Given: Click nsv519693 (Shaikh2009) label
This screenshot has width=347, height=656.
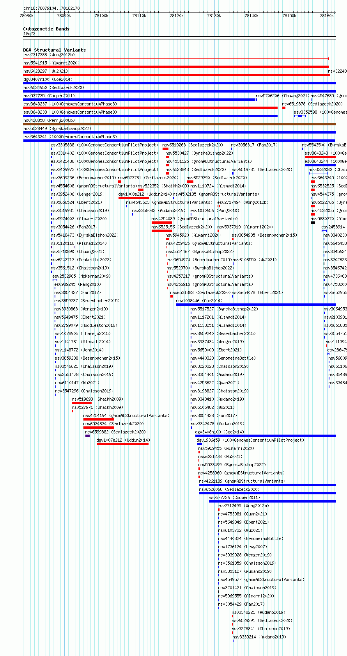Looking at the screenshot, I should coord(97,399).
